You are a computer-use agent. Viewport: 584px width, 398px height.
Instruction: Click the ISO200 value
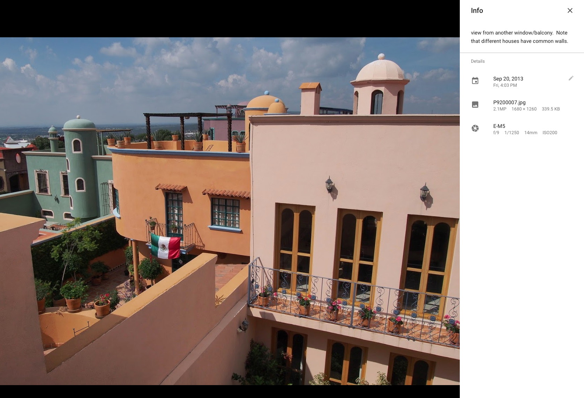(549, 133)
